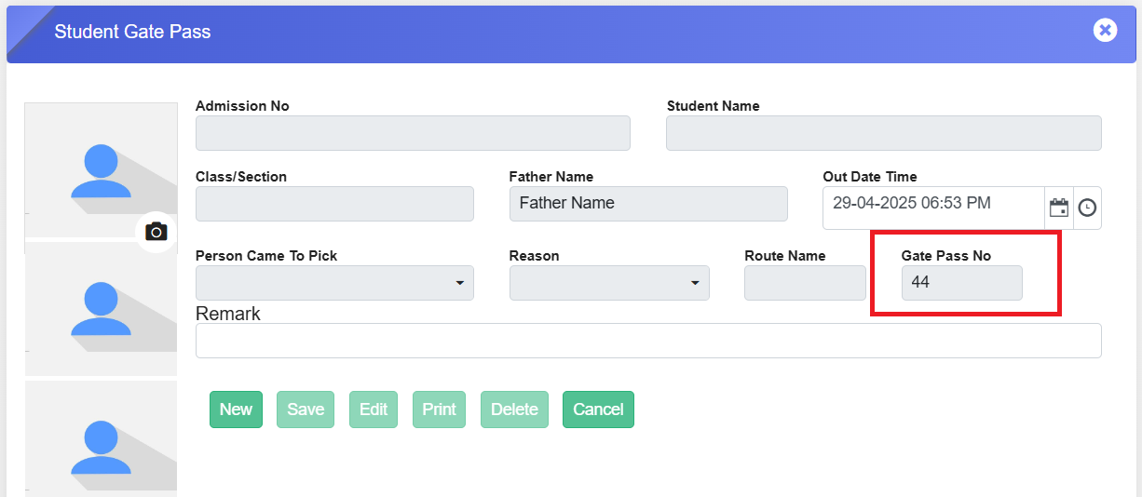
Task: Click the Remark text box
Action: tap(648, 341)
